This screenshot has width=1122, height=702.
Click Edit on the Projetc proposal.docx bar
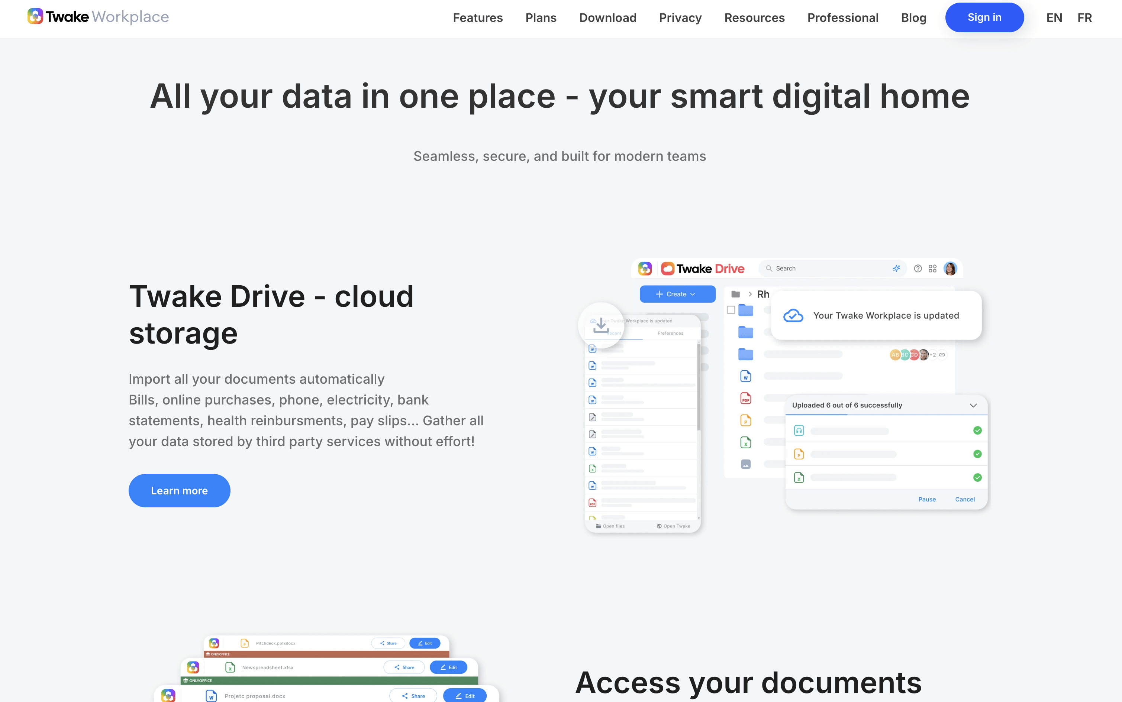[x=465, y=696]
